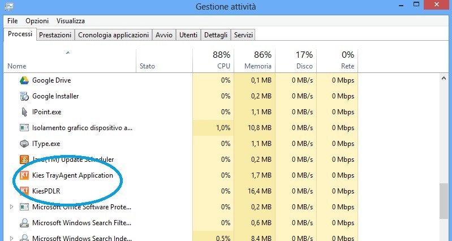The height and width of the screenshot is (241, 452).
Task: Click the Java Update Scheduler icon
Action: pyautogui.click(x=24, y=160)
